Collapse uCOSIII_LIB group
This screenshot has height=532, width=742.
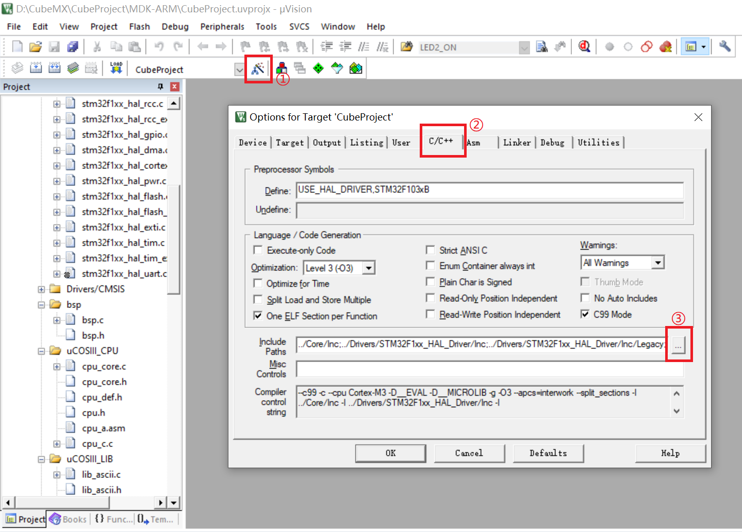(x=41, y=459)
